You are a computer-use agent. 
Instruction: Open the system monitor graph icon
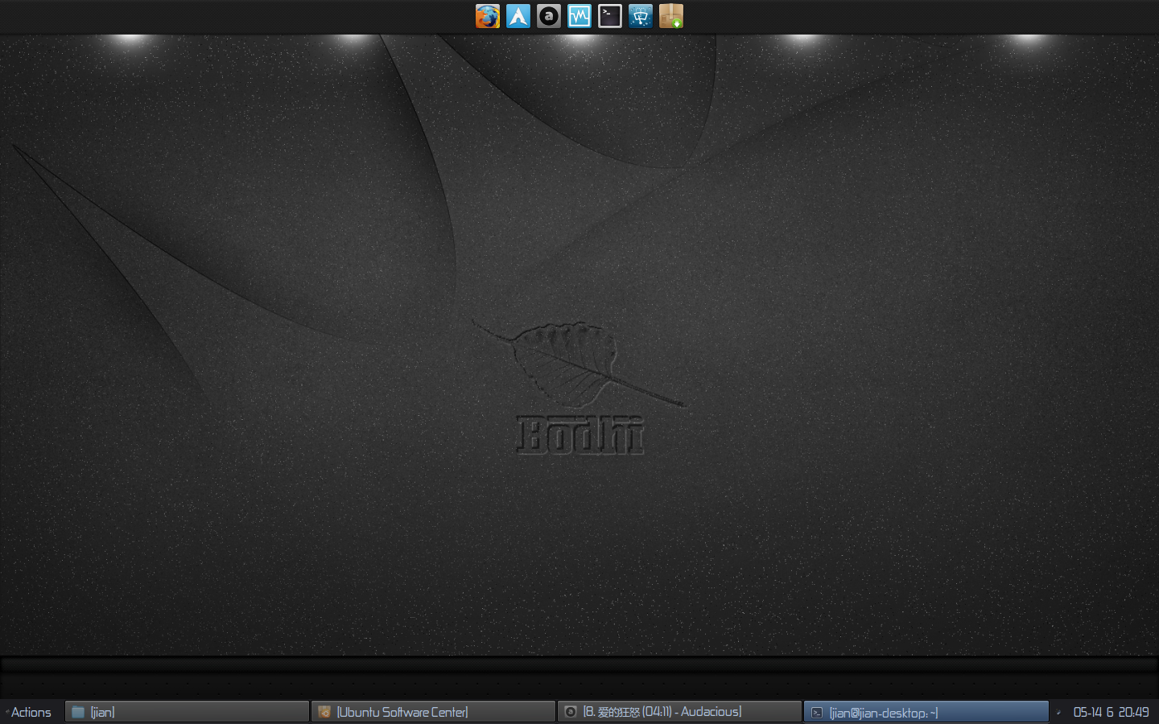click(579, 16)
